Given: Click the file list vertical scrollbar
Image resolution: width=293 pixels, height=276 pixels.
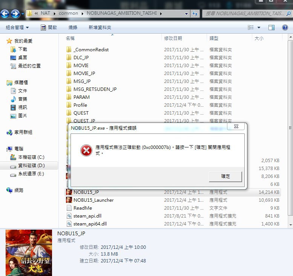Looking at the screenshot, I should (x=290, y=128).
